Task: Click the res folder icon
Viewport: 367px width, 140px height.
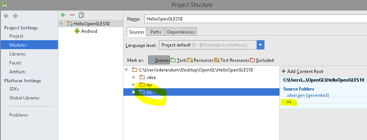Action: [x=142, y=85]
